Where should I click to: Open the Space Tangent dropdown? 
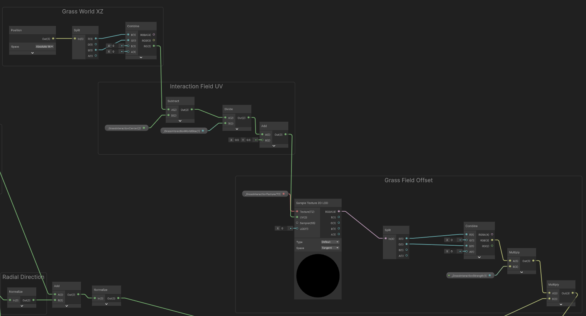click(x=330, y=248)
